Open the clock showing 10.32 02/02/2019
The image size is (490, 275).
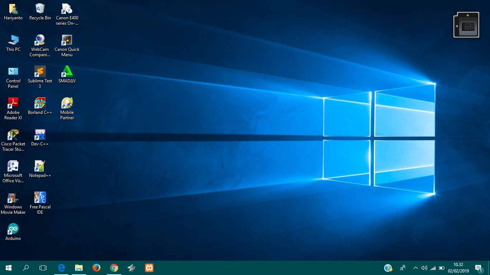coord(458,268)
